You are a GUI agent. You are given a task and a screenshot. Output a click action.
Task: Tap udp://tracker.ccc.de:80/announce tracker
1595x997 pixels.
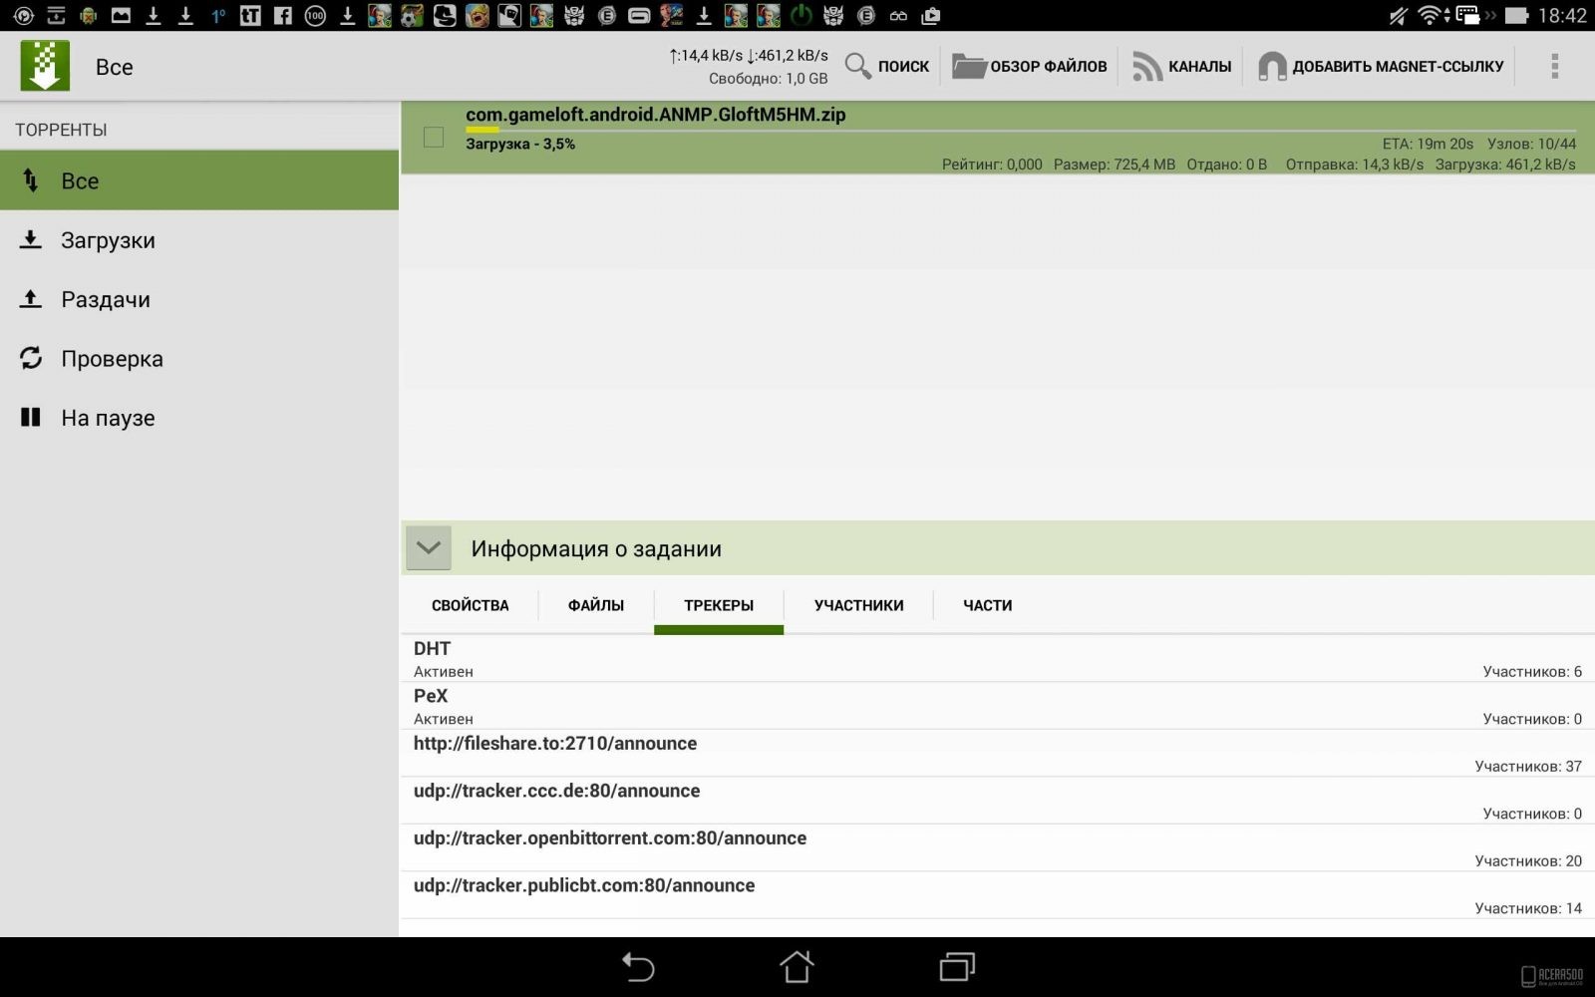click(997, 801)
